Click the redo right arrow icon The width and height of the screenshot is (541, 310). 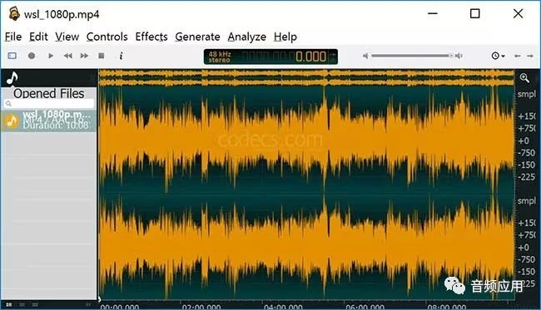(530, 56)
